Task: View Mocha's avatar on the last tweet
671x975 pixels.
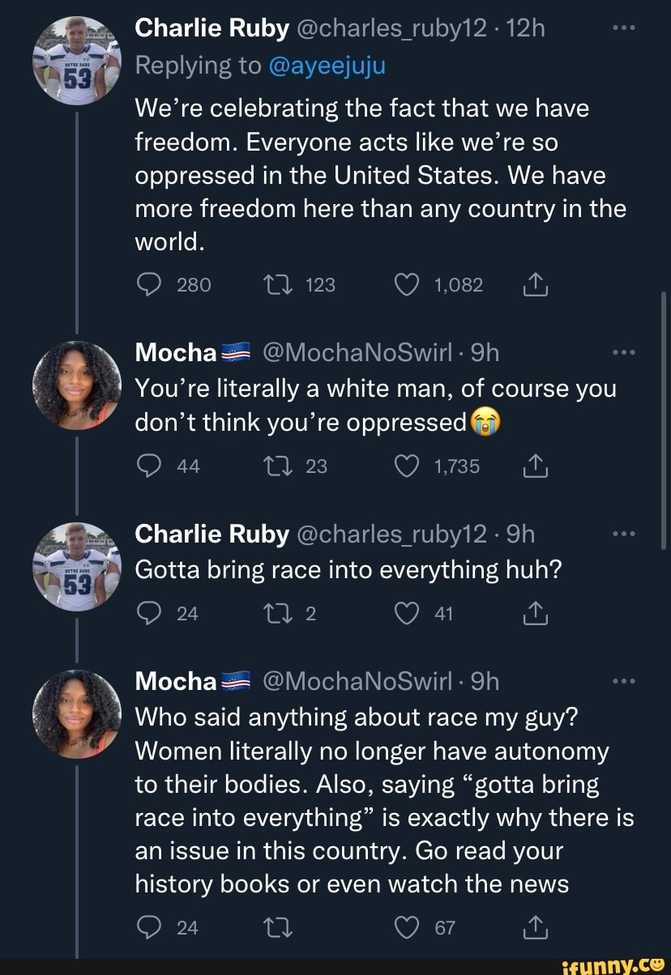Action: [x=76, y=713]
